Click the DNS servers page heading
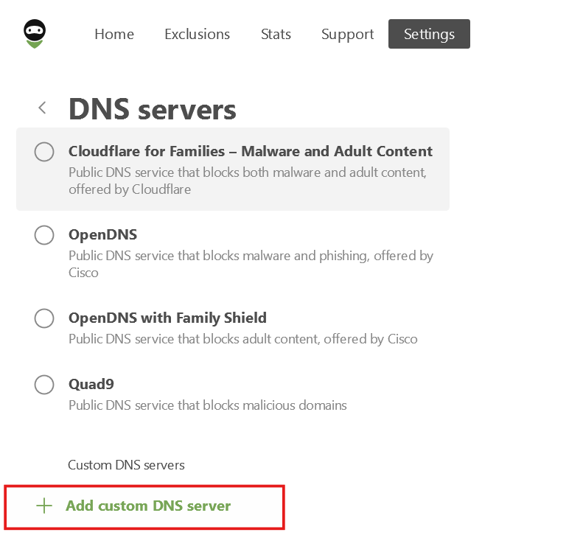 point(153,109)
